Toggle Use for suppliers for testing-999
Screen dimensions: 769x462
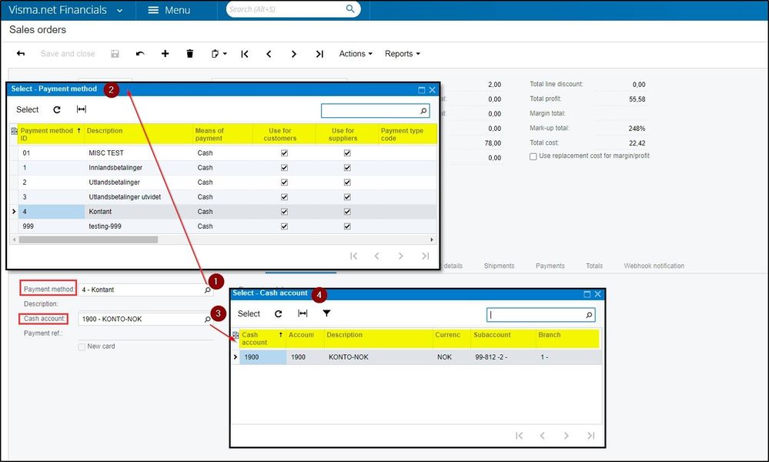pos(347,226)
